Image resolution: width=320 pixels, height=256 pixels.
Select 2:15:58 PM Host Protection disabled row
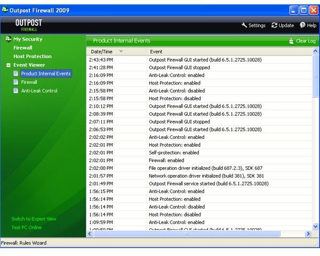click(x=199, y=98)
